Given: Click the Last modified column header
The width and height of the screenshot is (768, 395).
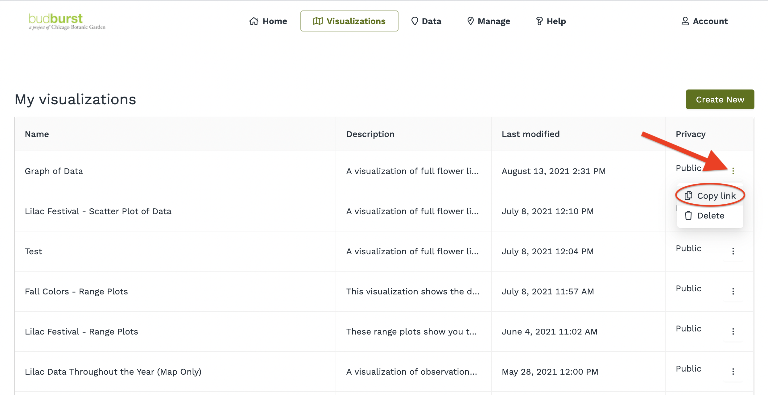Looking at the screenshot, I should click(x=531, y=134).
